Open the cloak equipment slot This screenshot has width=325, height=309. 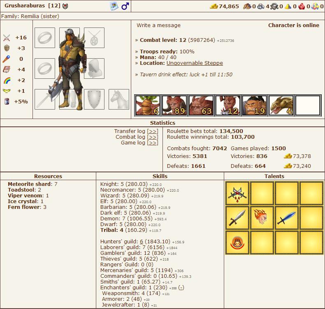(x=94, y=69)
